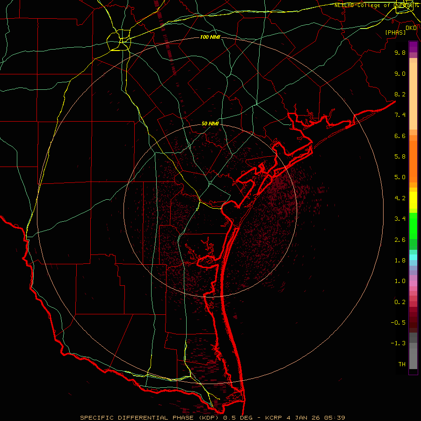Click the 6.6 scale label
The image size is (421, 421).
pos(400,136)
